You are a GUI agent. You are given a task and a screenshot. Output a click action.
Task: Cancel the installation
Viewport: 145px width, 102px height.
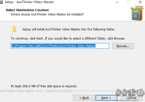tap(132, 98)
